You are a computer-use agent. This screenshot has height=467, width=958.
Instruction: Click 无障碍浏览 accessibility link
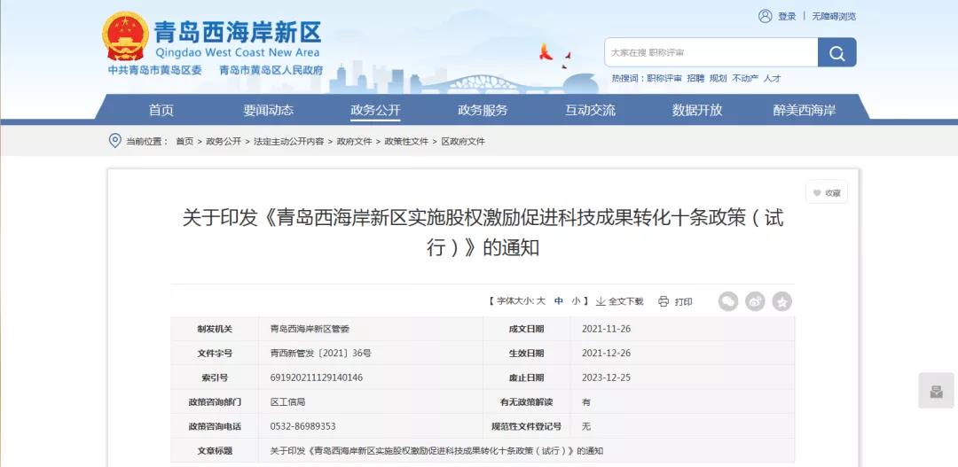point(834,16)
